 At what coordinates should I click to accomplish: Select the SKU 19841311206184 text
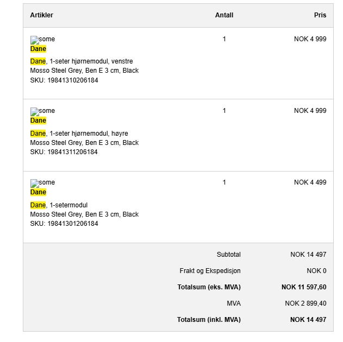(x=64, y=152)
